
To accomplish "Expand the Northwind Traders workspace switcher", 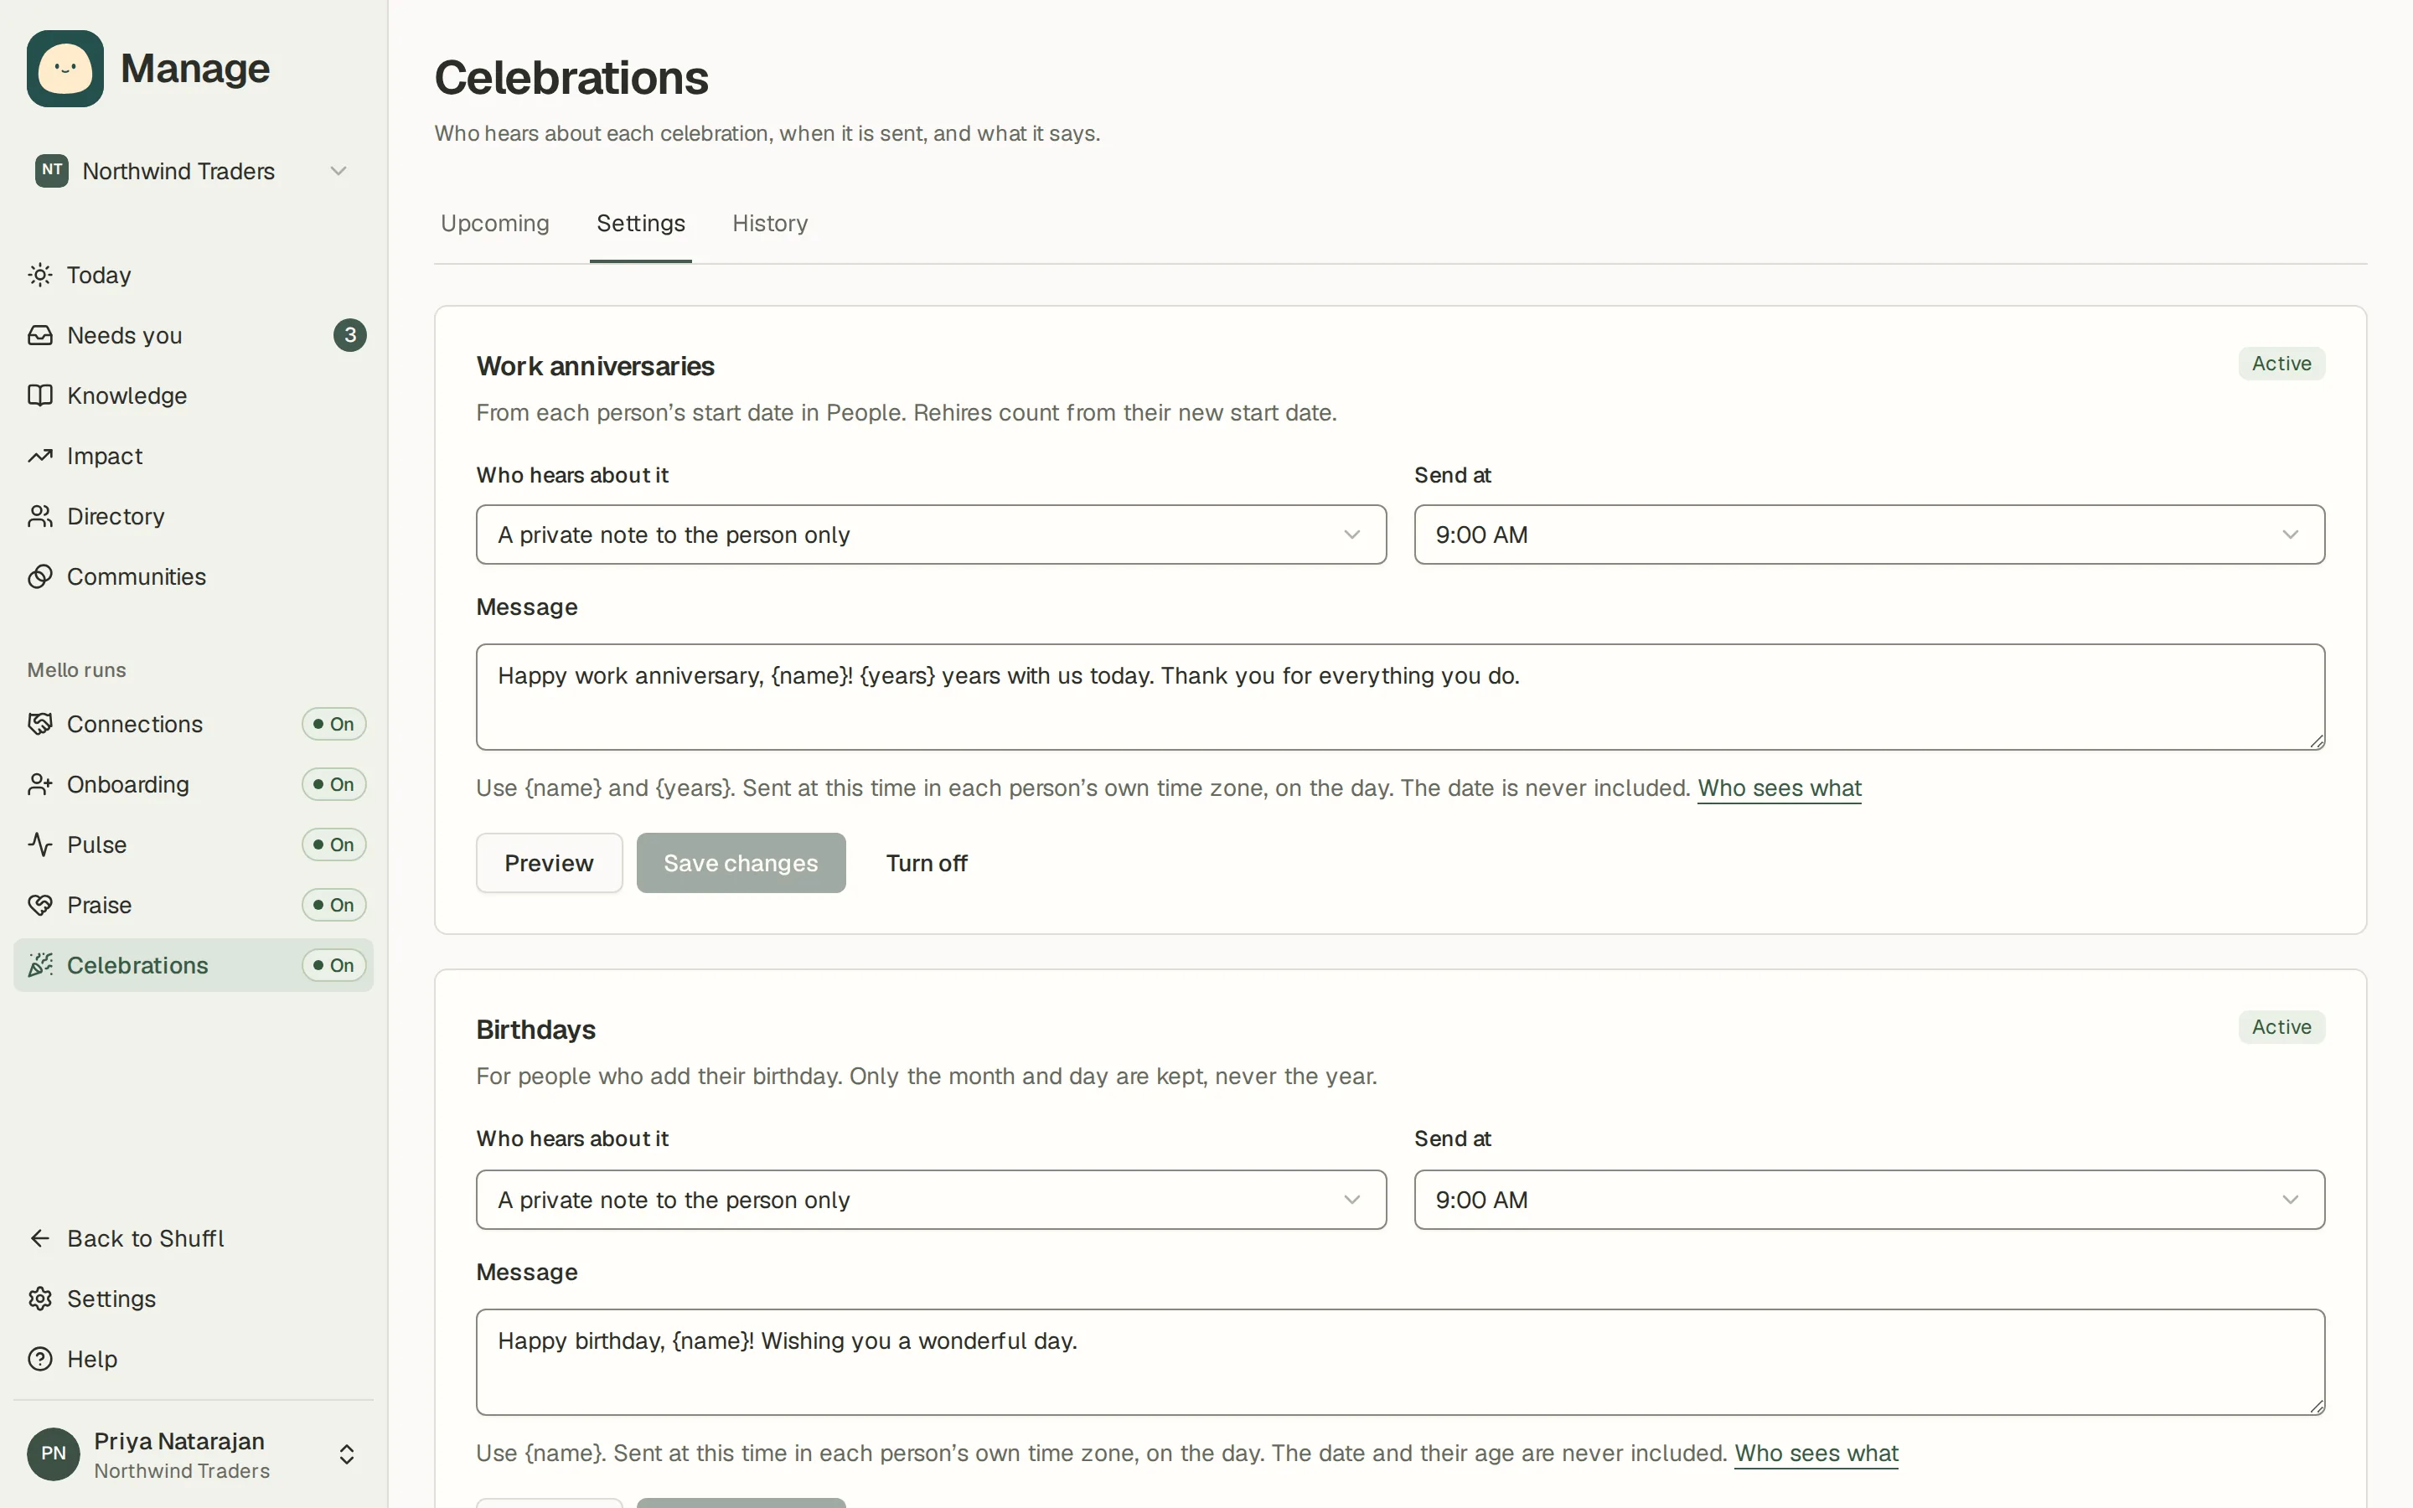I will 193,171.
